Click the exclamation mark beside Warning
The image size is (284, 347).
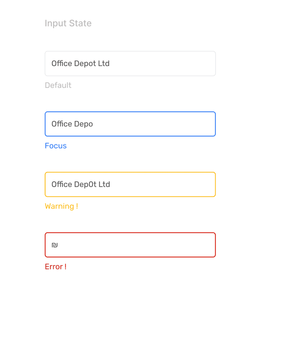pyautogui.click(x=77, y=206)
